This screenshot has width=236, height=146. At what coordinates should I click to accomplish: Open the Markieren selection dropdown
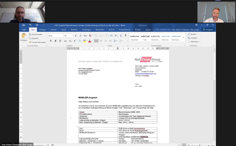pyautogui.click(x=194, y=42)
